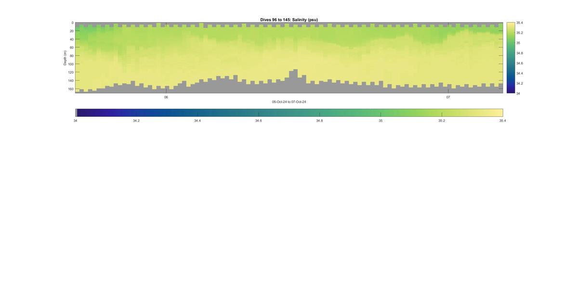The height and width of the screenshot is (299, 578).
Task: Click horizontal colorbar label '35.4'
Action: (503, 121)
